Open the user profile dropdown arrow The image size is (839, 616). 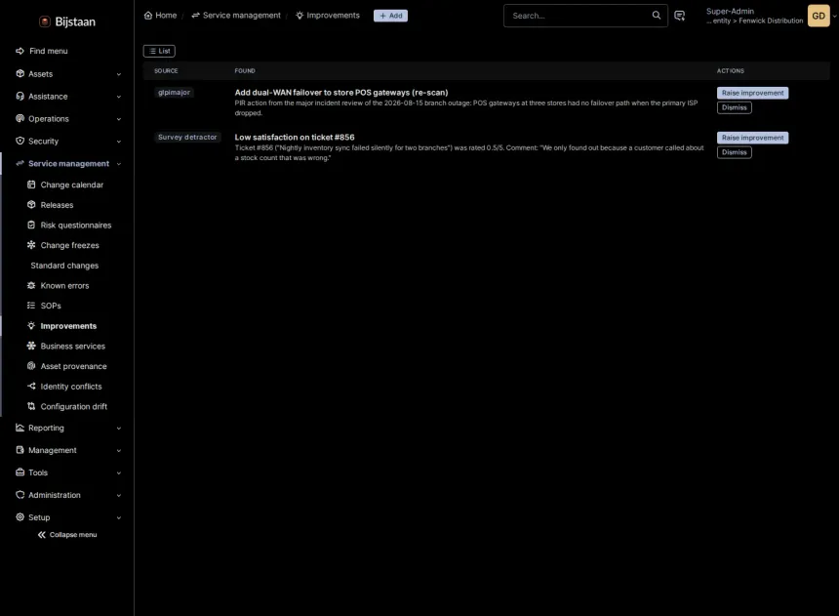834,16
